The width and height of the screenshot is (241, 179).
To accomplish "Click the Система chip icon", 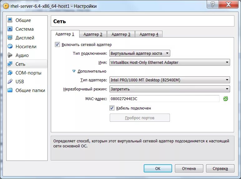I will 10,29.
